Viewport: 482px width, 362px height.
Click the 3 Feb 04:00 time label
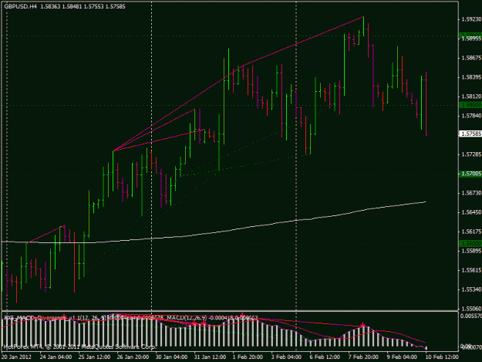coord(286,357)
